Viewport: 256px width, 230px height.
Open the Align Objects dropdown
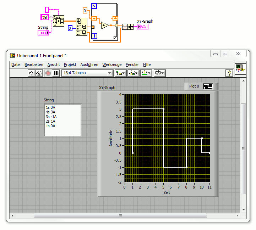[120, 73]
